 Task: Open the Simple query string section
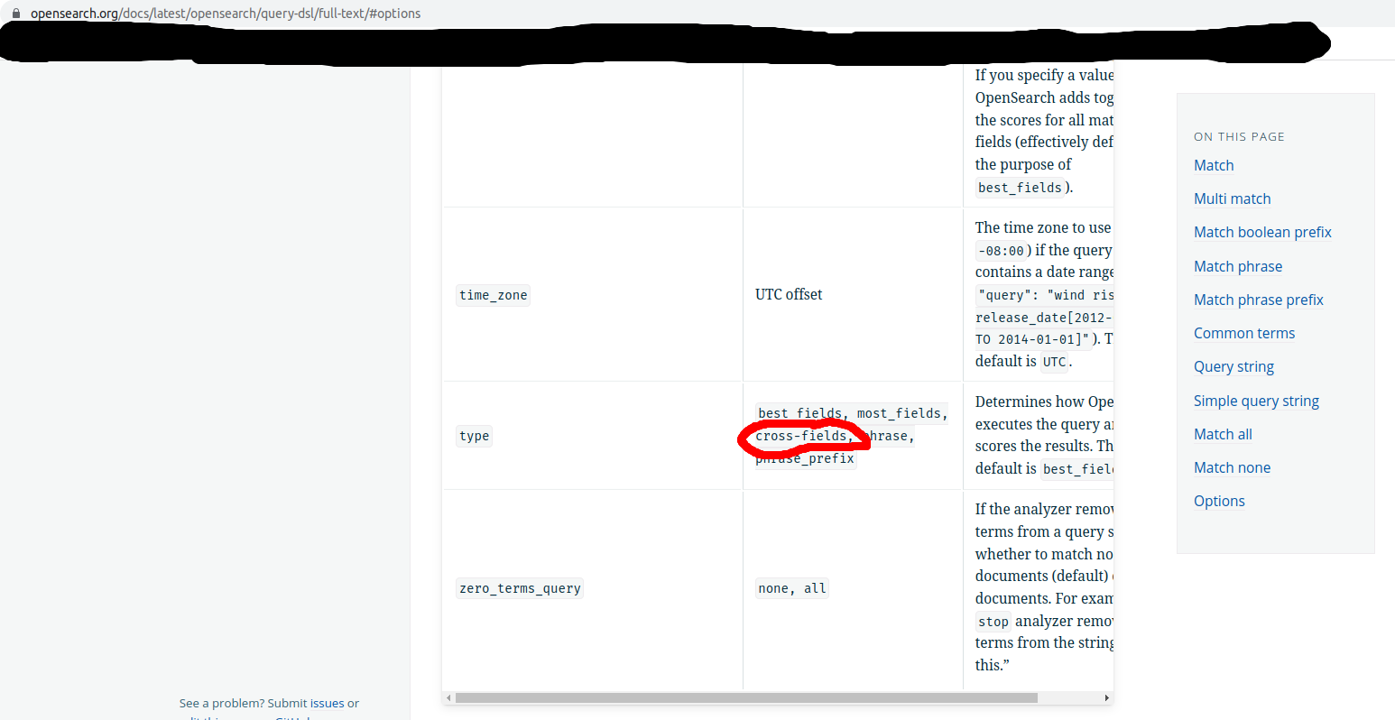click(x=1256, y=401)
